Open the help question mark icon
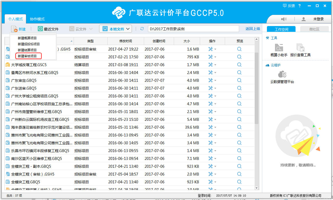Screen dimensions: 333x200 click(299, 6)
